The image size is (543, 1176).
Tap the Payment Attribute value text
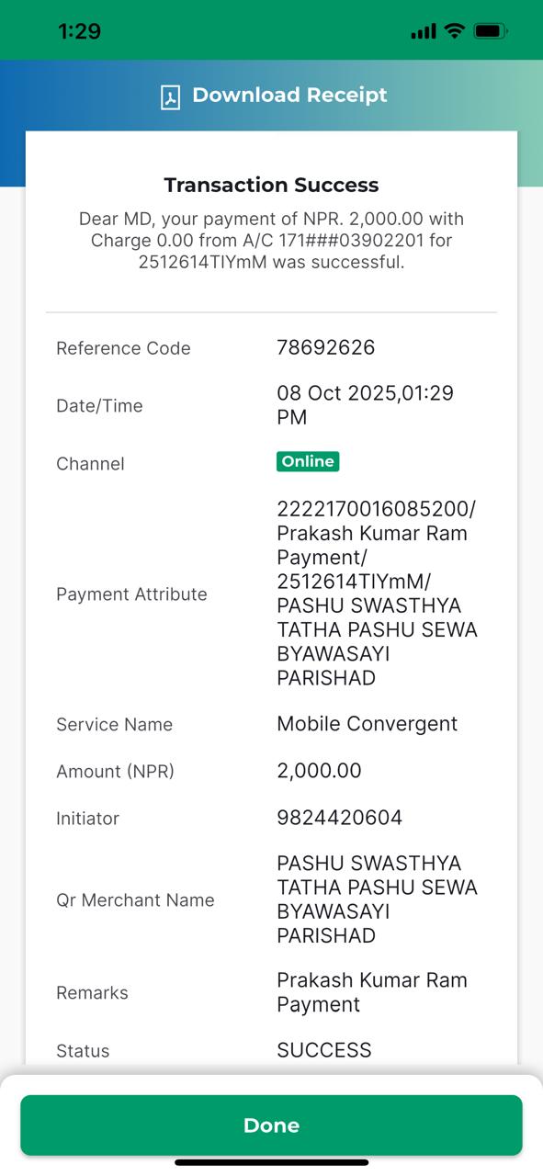coord(378,594)
